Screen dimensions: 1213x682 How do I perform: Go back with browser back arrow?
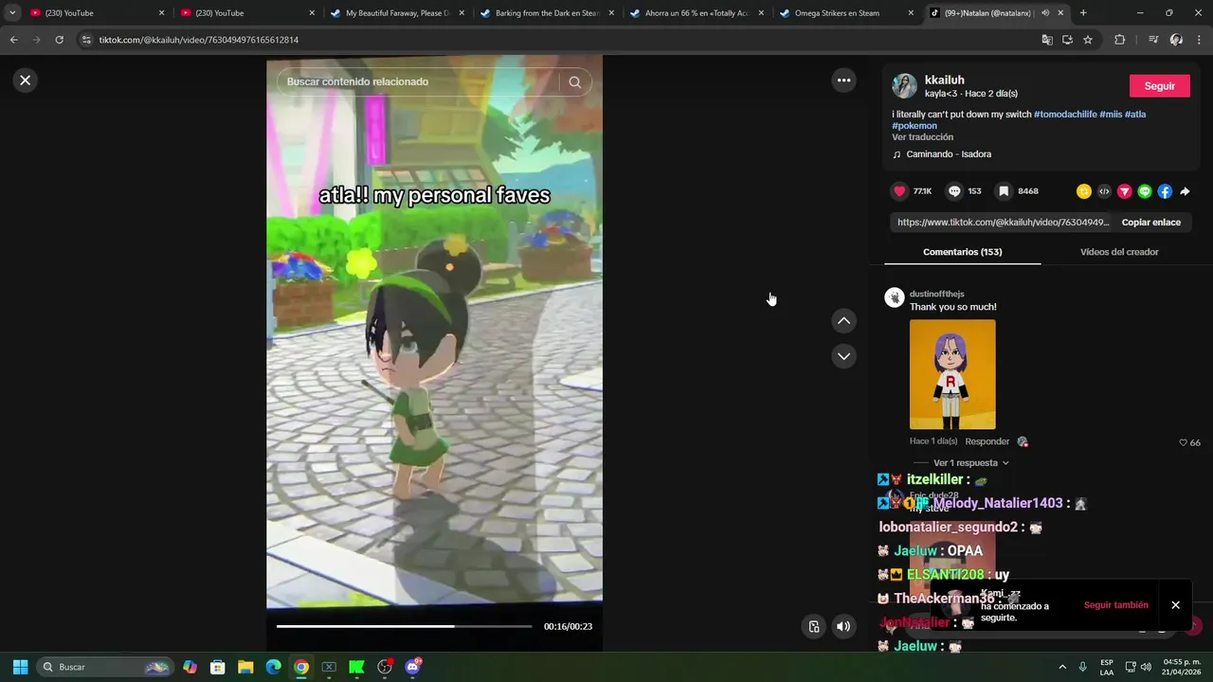(x=13, y=40)
